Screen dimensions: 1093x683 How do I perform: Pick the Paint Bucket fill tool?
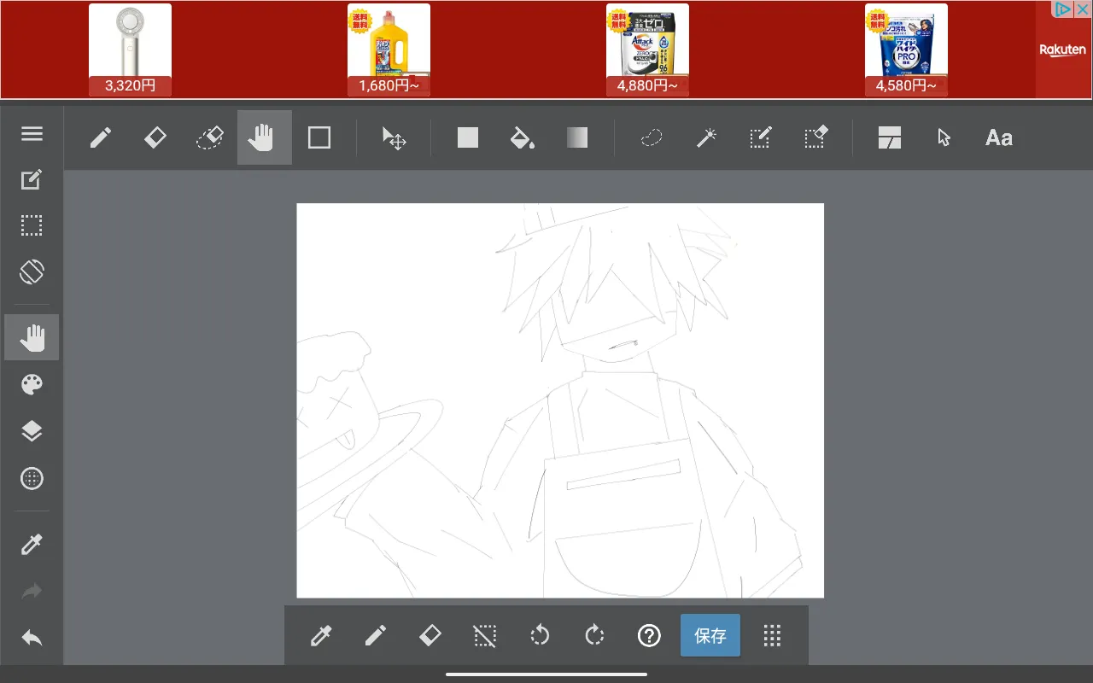tap(523, 137)
